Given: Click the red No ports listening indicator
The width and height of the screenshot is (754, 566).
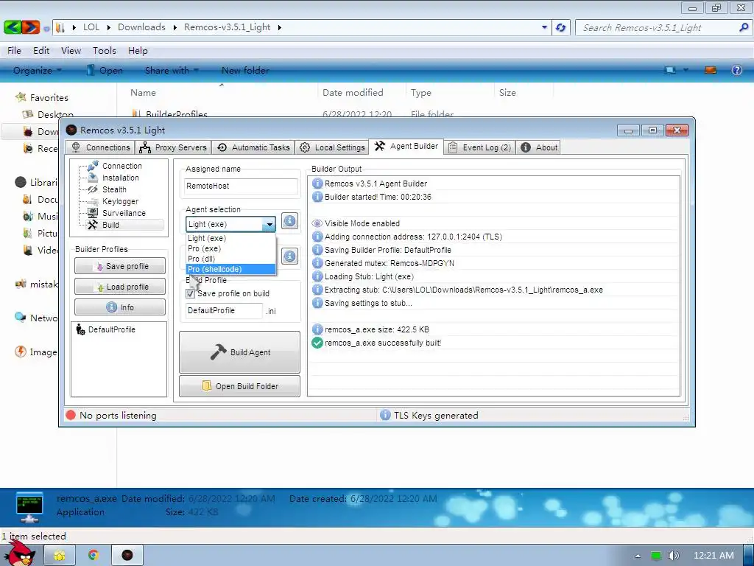Looking at the screenshot, I should click(71, 415).
